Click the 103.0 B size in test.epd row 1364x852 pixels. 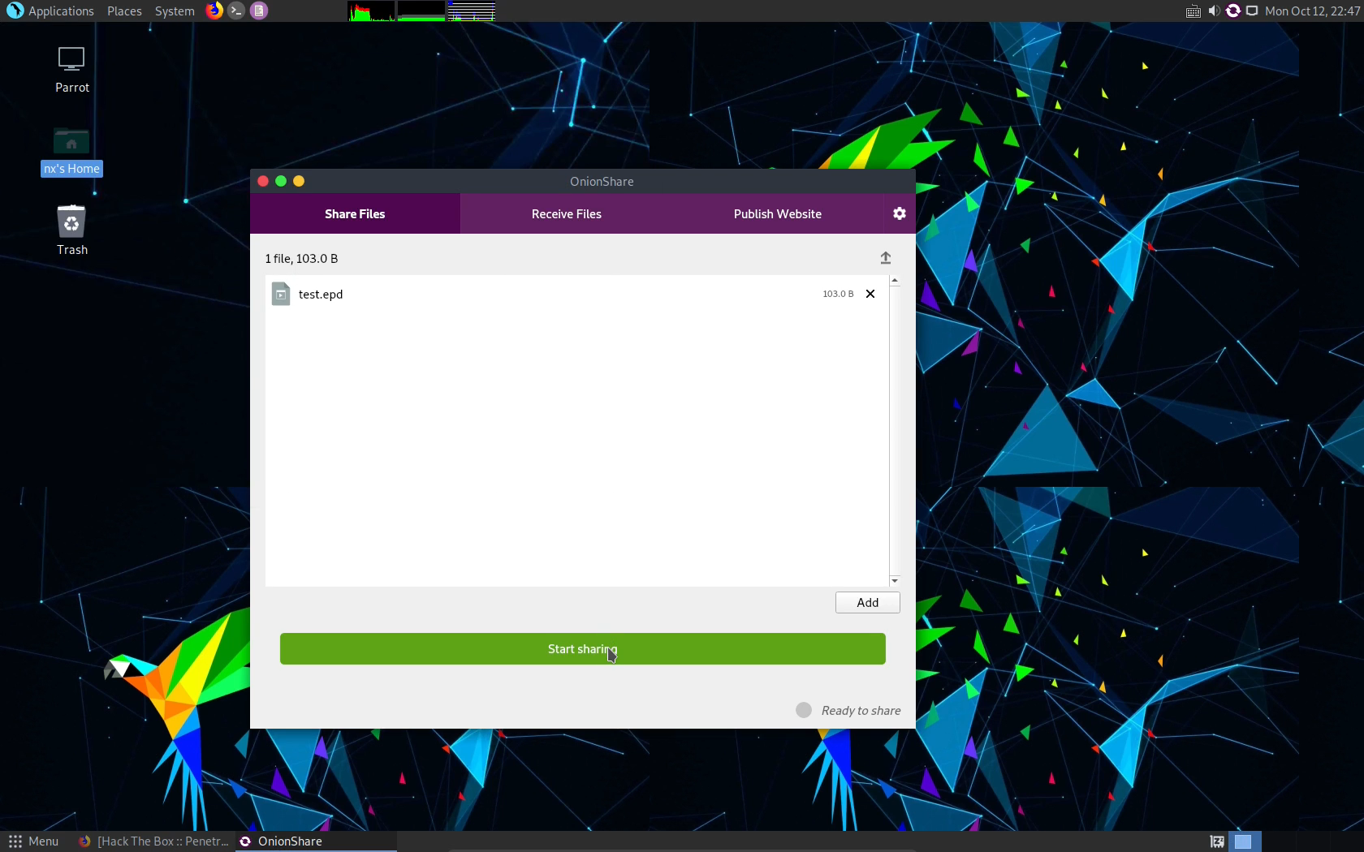tap(838, 294)
